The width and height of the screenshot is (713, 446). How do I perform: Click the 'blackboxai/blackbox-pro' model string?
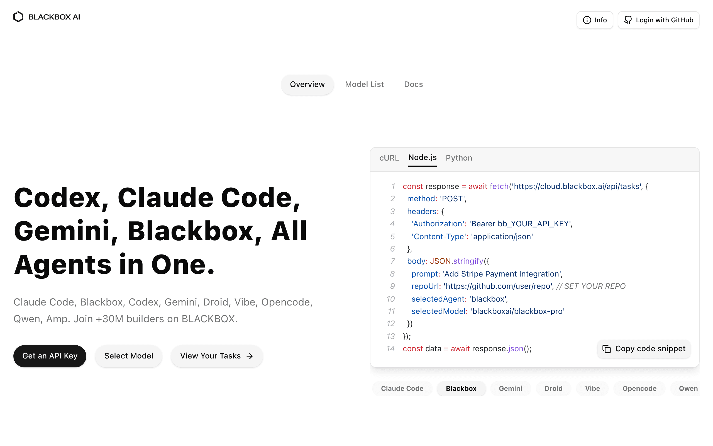tap(517, 311)
